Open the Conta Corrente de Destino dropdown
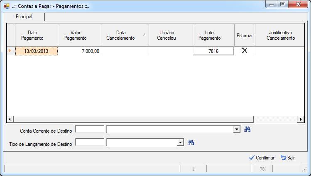311x176 pixels. [237, 129]
